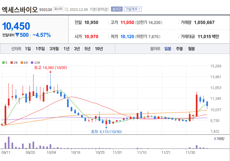The image size is (230, 161).
Task: Select the 1년 line chart tab
Action: tap(66, 49)
